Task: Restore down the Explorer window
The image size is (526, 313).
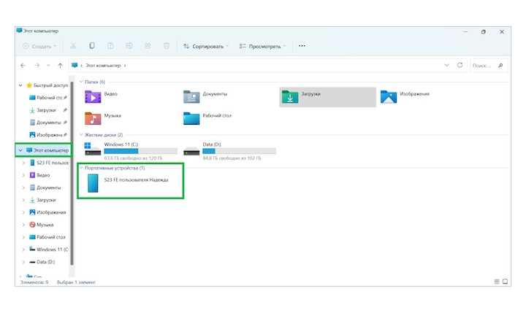Action: (484, 32)
